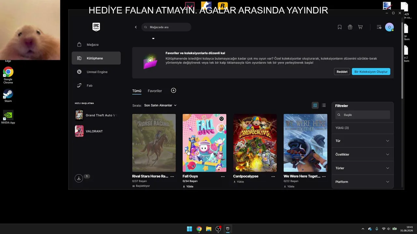Open options menu for Fall Guys
Image resolution: width=417 pixels, height=234 pixels.
pyautogui.click(x=223, y=176)
